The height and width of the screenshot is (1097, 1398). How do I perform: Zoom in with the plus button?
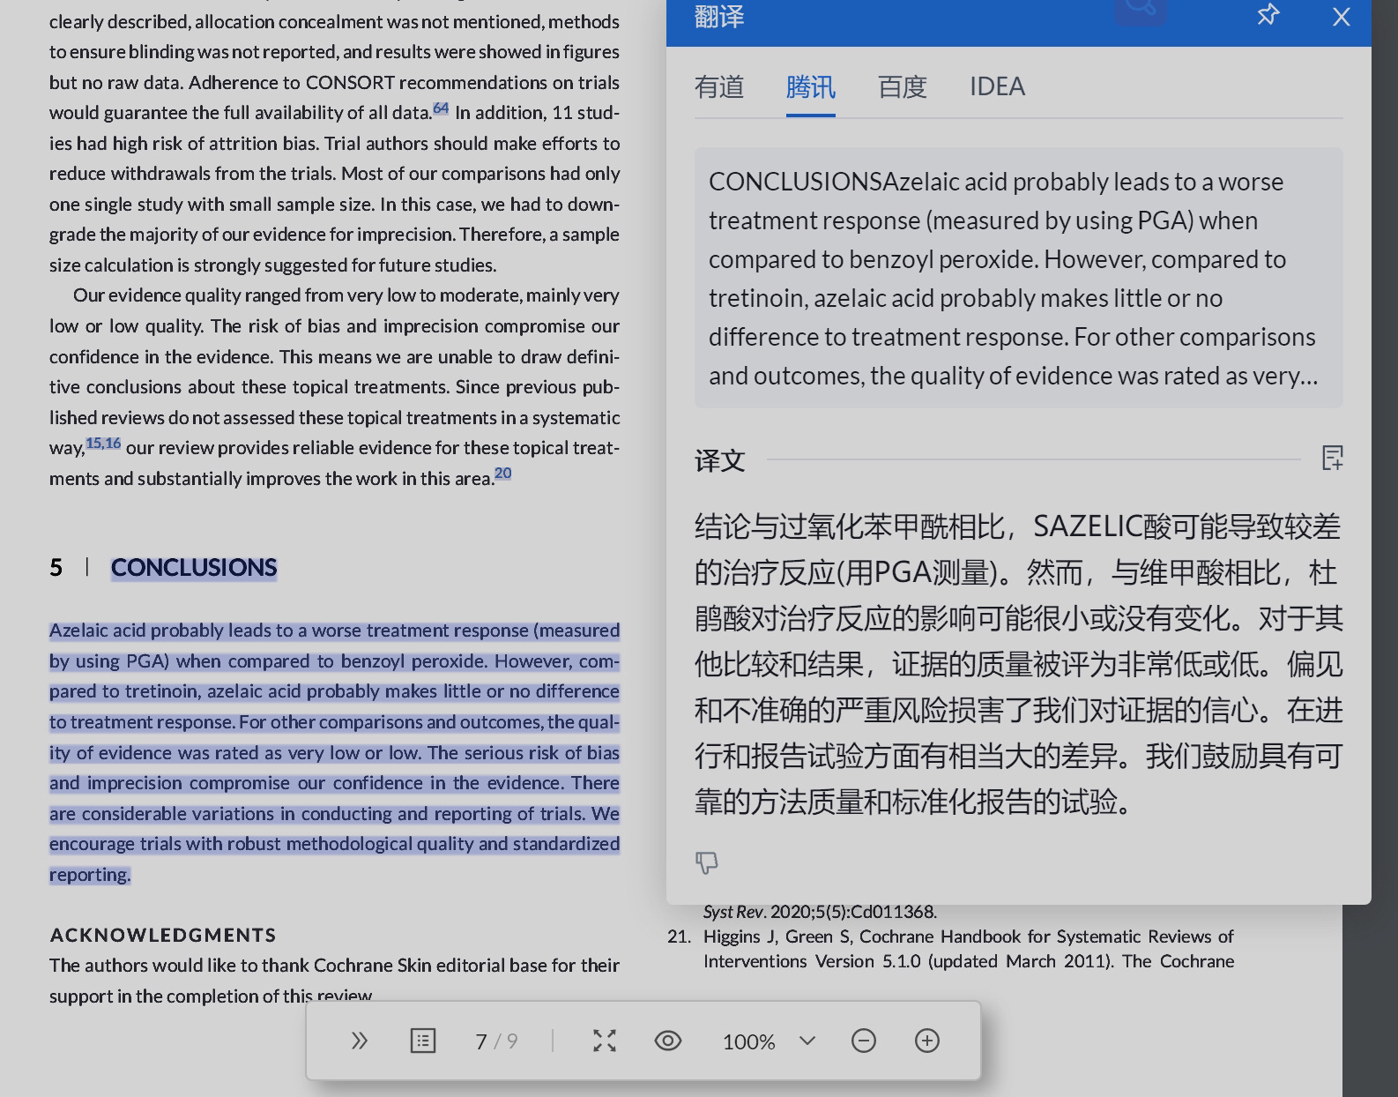(x=926, y=1041)
